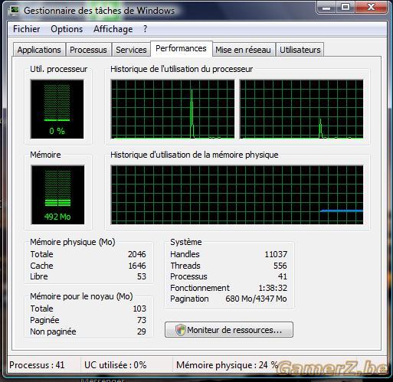
Task: Launch Moniteur de ressources
Action: 229,330
